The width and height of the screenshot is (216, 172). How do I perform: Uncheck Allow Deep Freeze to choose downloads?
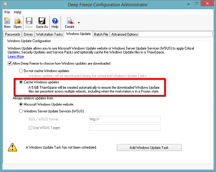[x=9, y=63]
